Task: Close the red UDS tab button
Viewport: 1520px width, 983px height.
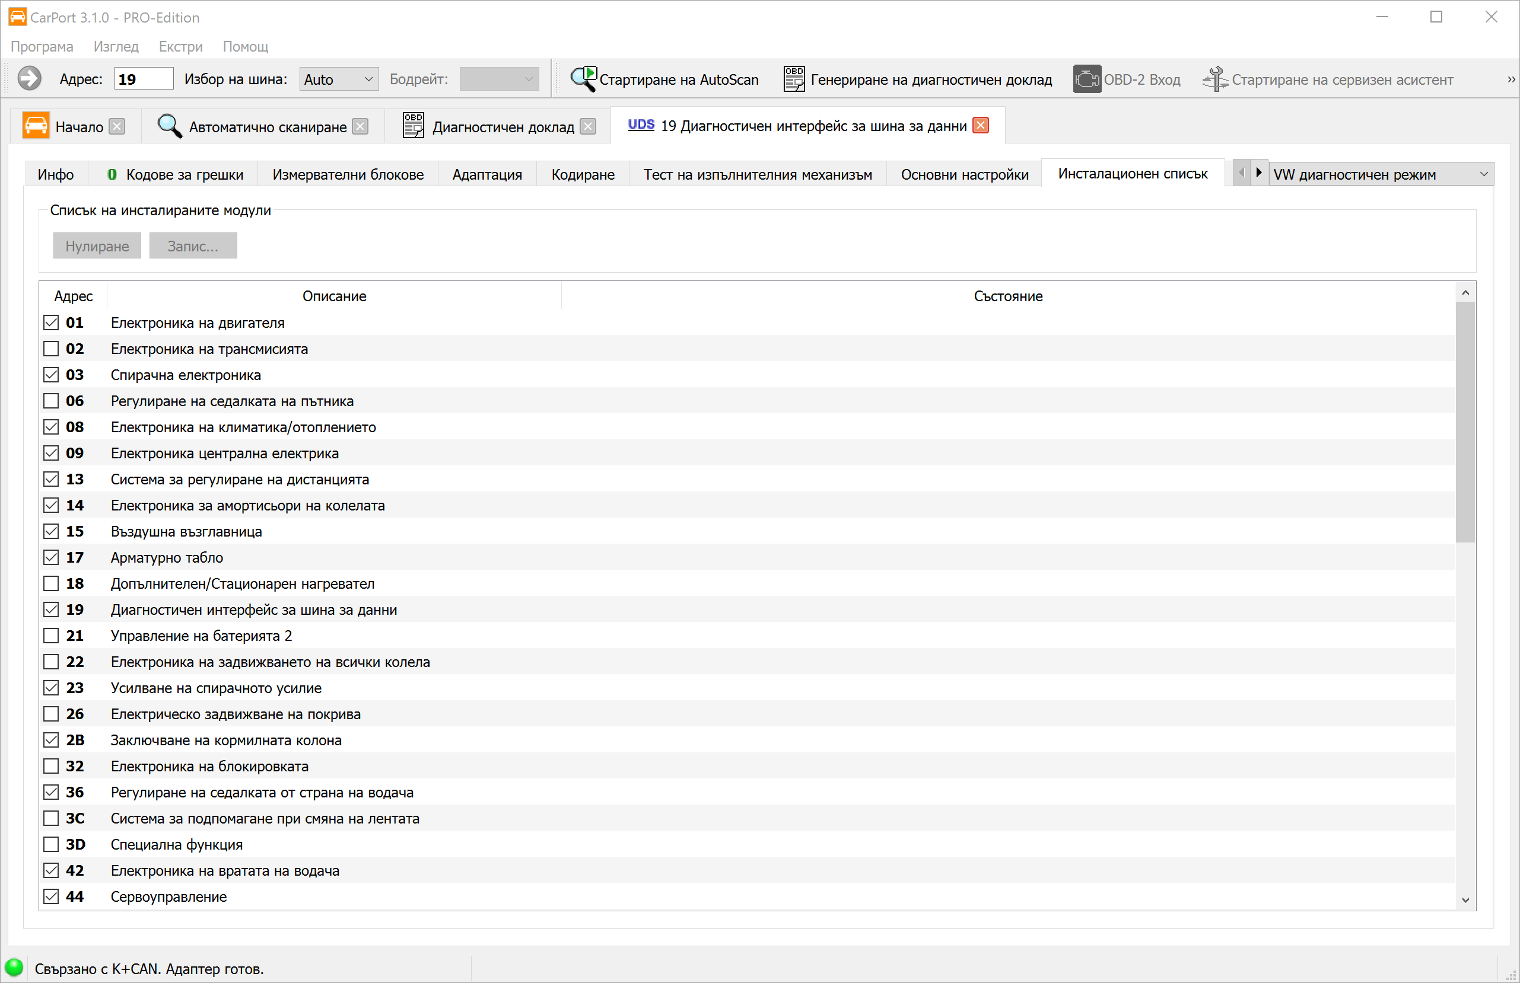Action: coord(980,126)
